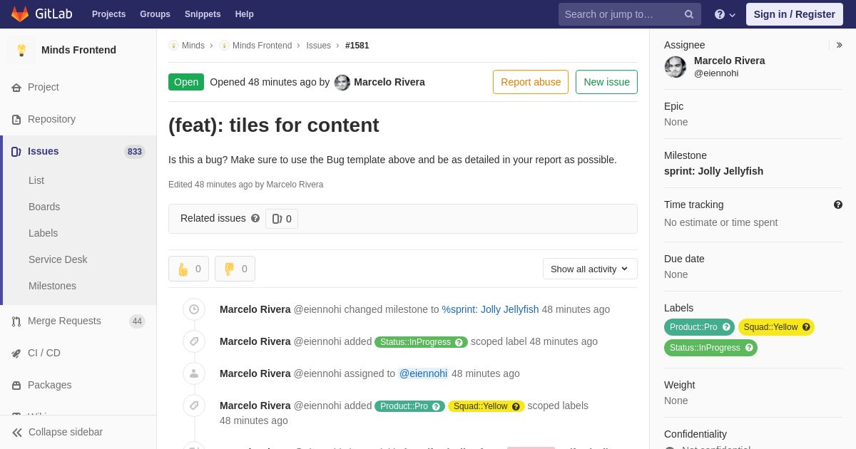Click the Packages icon in sidebar
Screen dimensions: 856x449
(x=16, y=386)
